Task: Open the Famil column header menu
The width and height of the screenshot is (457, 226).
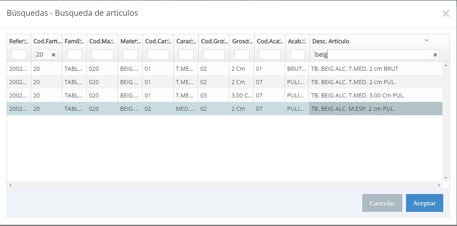Action: [81, 40]
